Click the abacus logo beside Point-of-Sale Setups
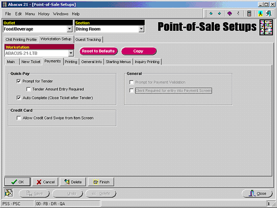Screen dimensions: 277x208 click(x=266, y=27)
